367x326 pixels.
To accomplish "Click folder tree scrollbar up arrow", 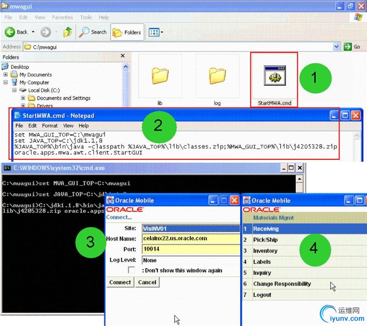I will coord(125,67).
